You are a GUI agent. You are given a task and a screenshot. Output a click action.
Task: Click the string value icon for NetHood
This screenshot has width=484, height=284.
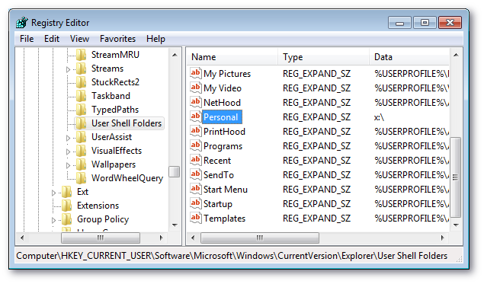(196, 102)
